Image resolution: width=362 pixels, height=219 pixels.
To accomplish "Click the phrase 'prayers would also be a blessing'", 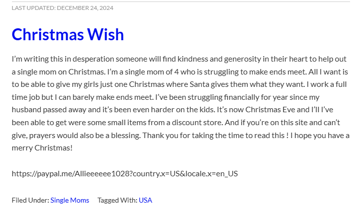I will click(85, 135).
